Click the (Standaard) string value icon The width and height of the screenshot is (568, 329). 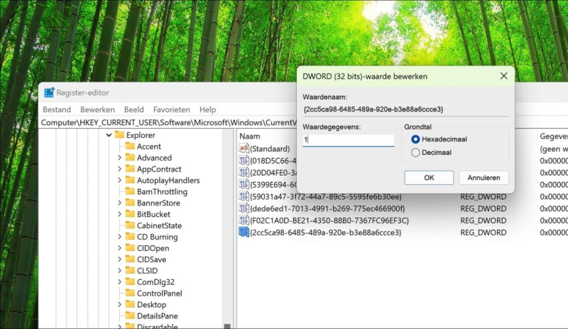pos(244,149)
